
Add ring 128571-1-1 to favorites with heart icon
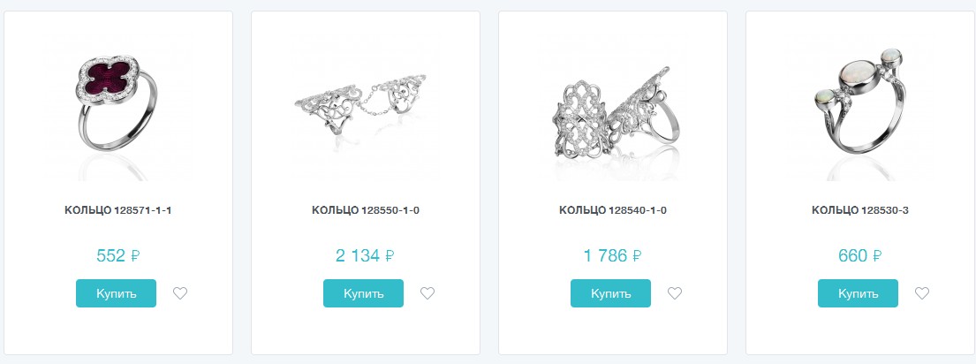[180, 293]
